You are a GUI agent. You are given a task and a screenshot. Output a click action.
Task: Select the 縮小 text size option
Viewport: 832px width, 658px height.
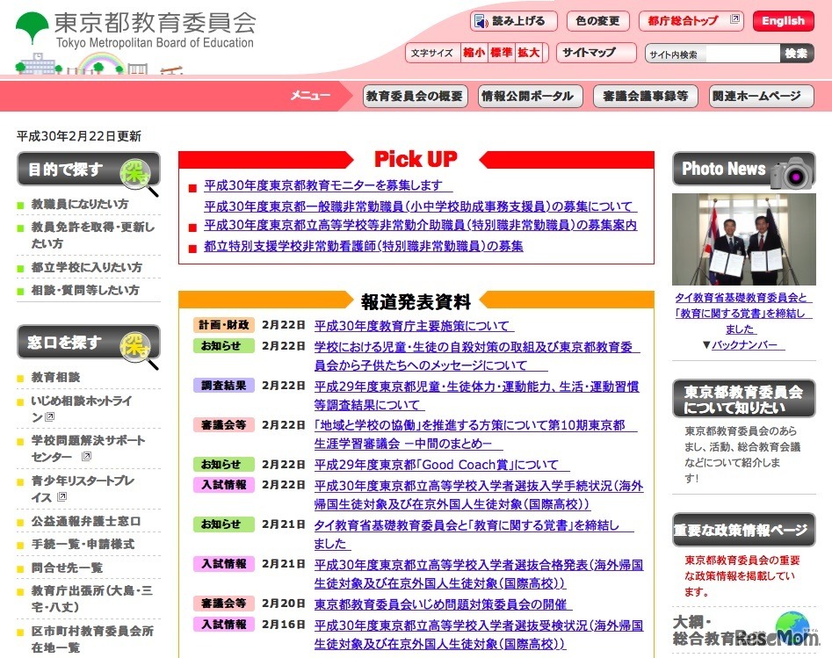(x=474, y=52)
